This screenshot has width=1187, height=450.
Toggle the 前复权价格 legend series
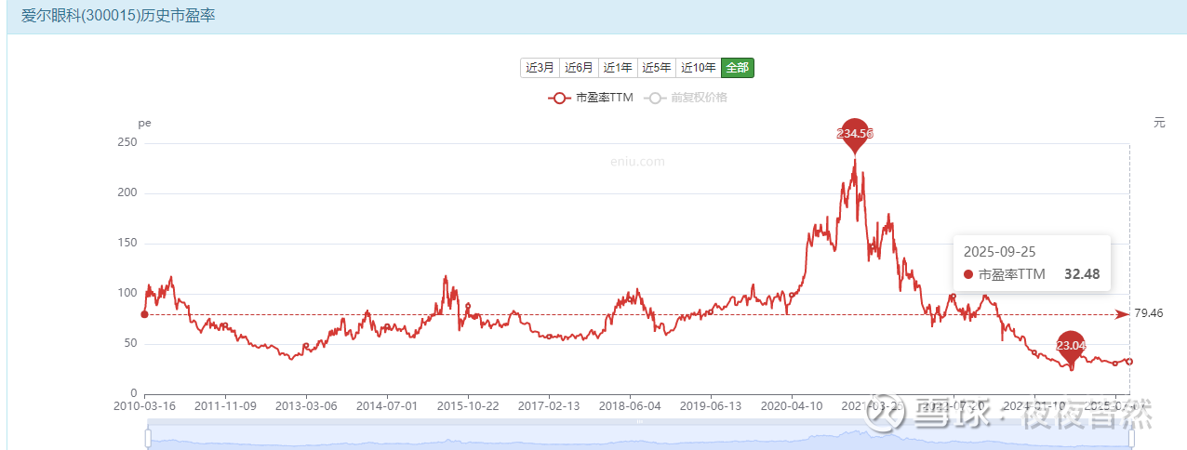click(x=687, y=98)
